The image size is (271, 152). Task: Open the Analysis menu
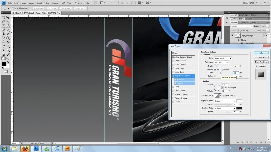[x=56, y=3]
